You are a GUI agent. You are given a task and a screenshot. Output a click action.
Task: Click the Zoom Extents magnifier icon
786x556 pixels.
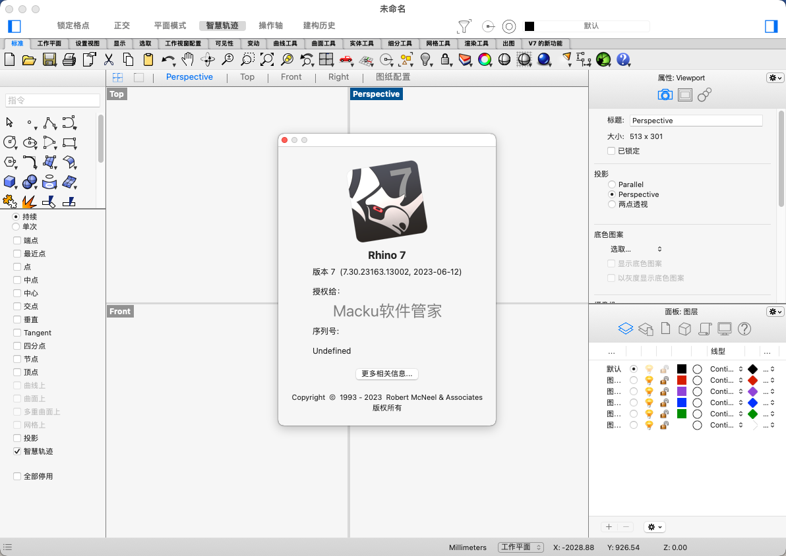(x=267, y=60)
